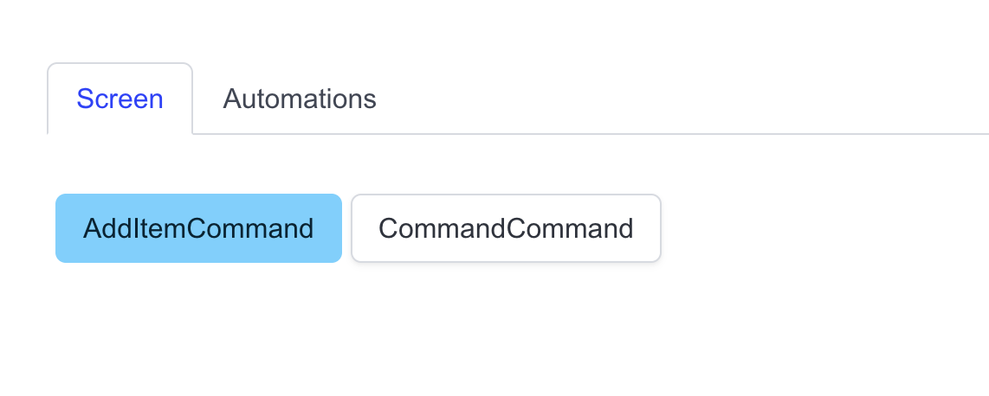This screenshot has width=989, height=396.
Task: Go to the active Screen tab
Action: coord(120,99)
